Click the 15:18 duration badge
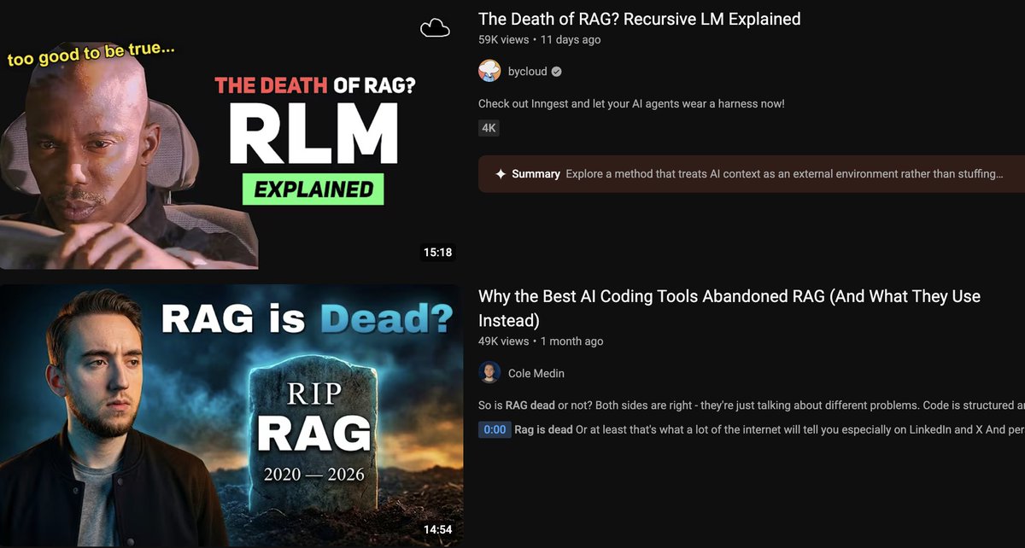 tap(437, 253)
